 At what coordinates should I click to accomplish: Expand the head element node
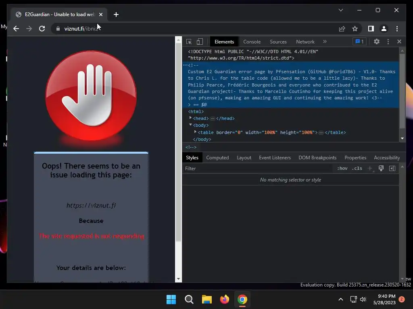[x=190, y=118]
